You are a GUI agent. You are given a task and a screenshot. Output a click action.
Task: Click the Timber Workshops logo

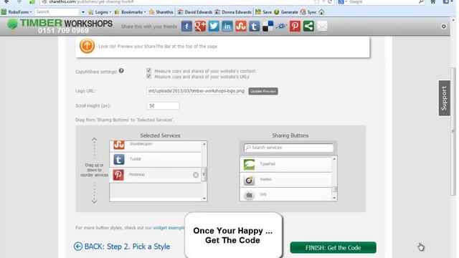tap(60, 26)
